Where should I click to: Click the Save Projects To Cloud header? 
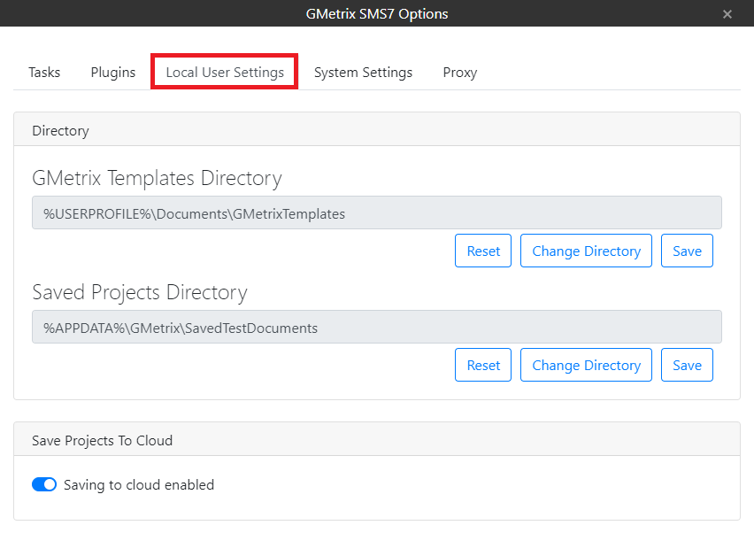[376, 440]
